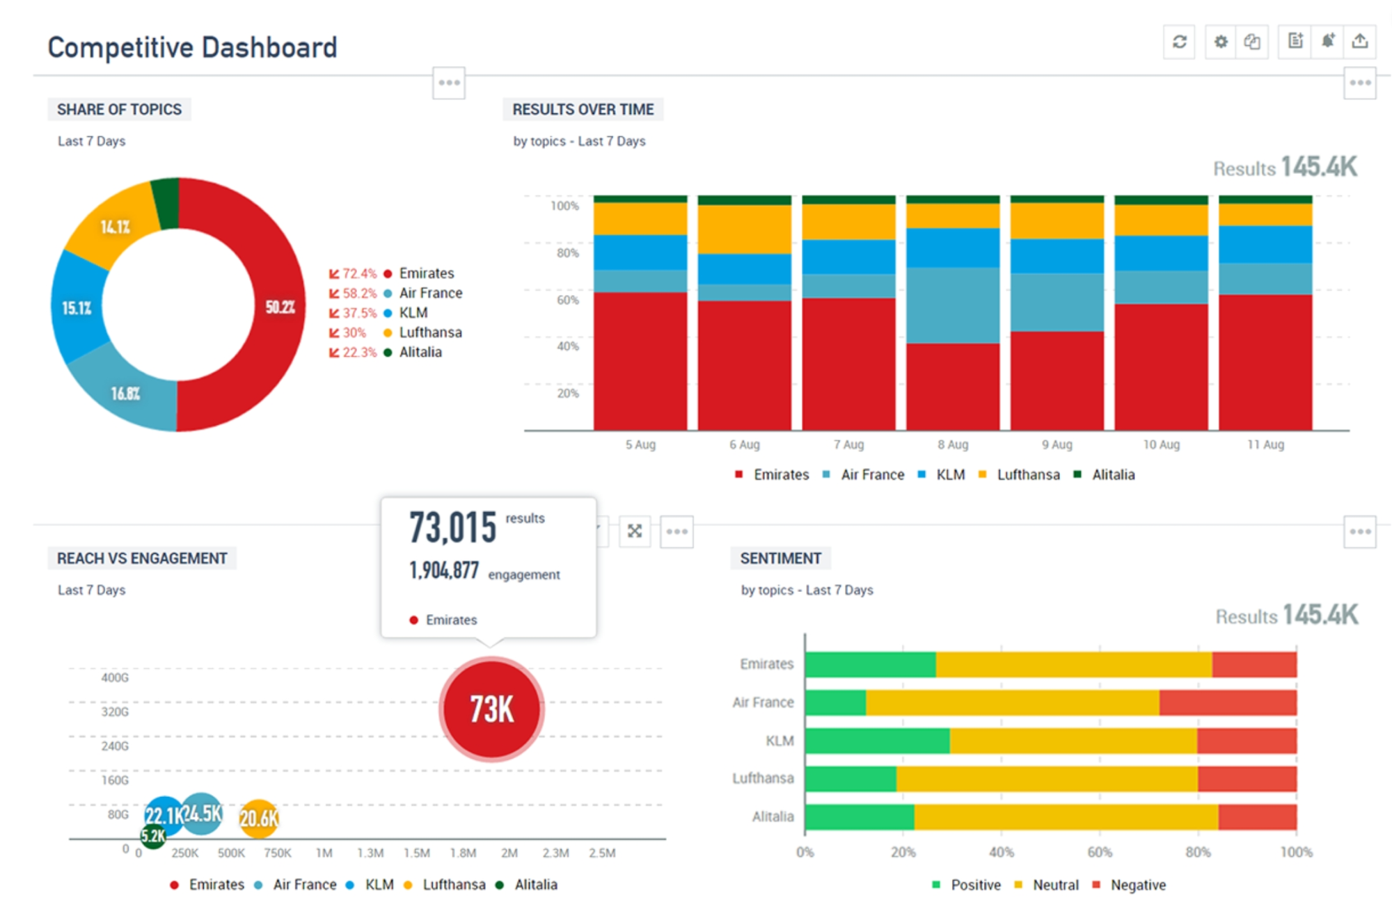Click the 11 Aug bar's red Emirates segment
Viewport: 1392px width, 918px height.
click(1265, 362)
